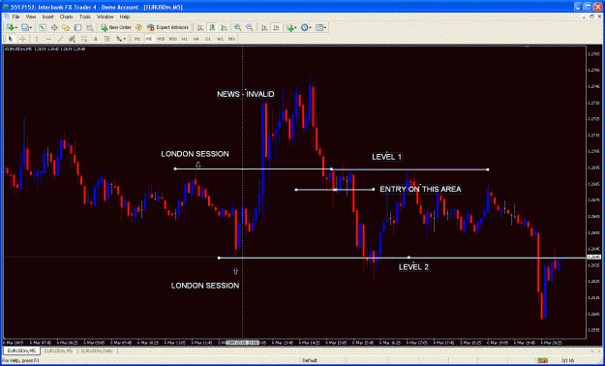Click the current price tag on price scale
The height and width of the screenshot is (366, 605).
point(592,258)
